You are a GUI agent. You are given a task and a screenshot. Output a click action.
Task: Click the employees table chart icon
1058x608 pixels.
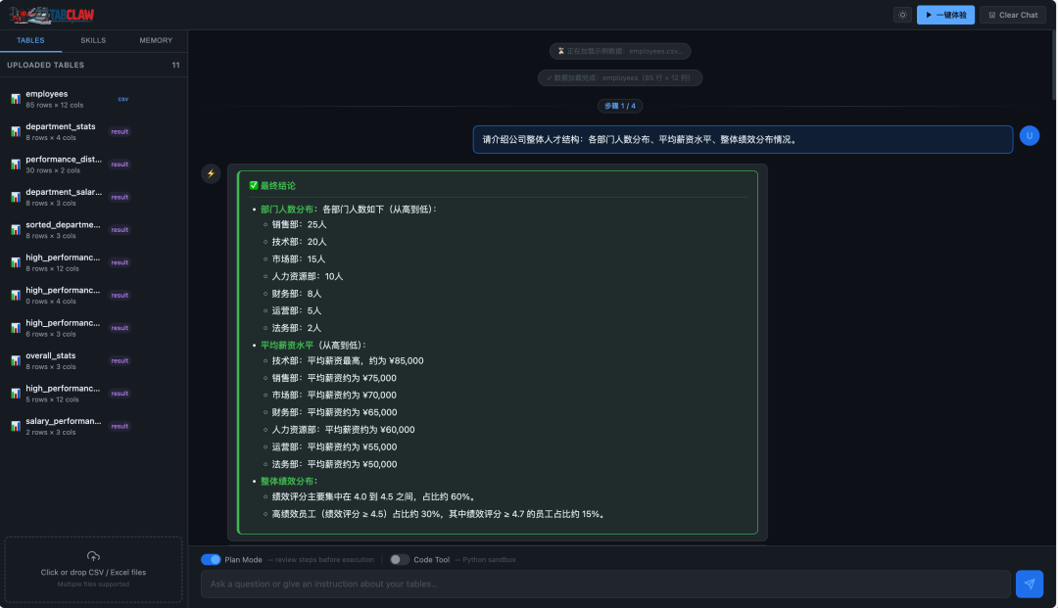click(16, 99)
